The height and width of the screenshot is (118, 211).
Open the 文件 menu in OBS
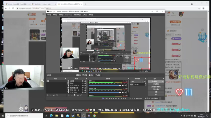click(49, 15)
